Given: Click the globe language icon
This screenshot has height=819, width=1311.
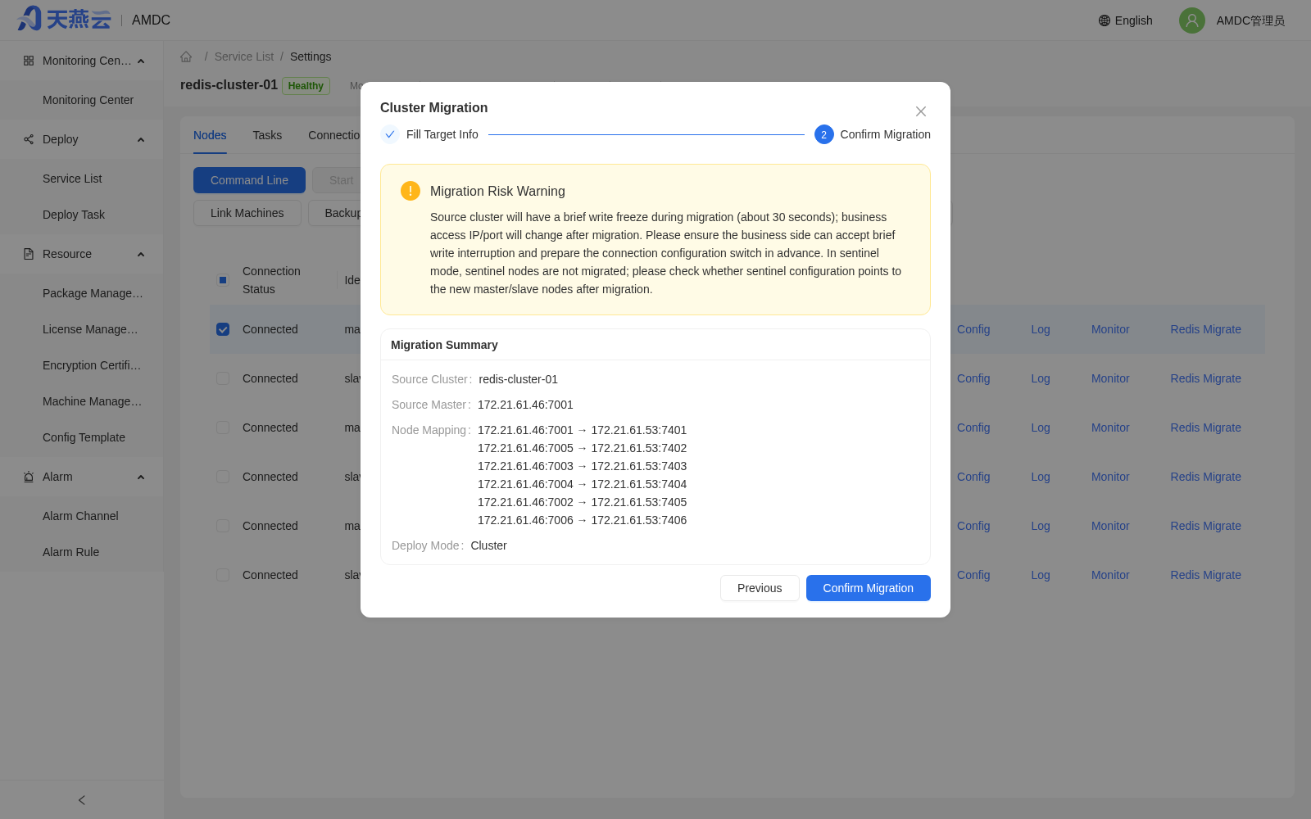Looking at the screenshot, I should (1105, 20).
